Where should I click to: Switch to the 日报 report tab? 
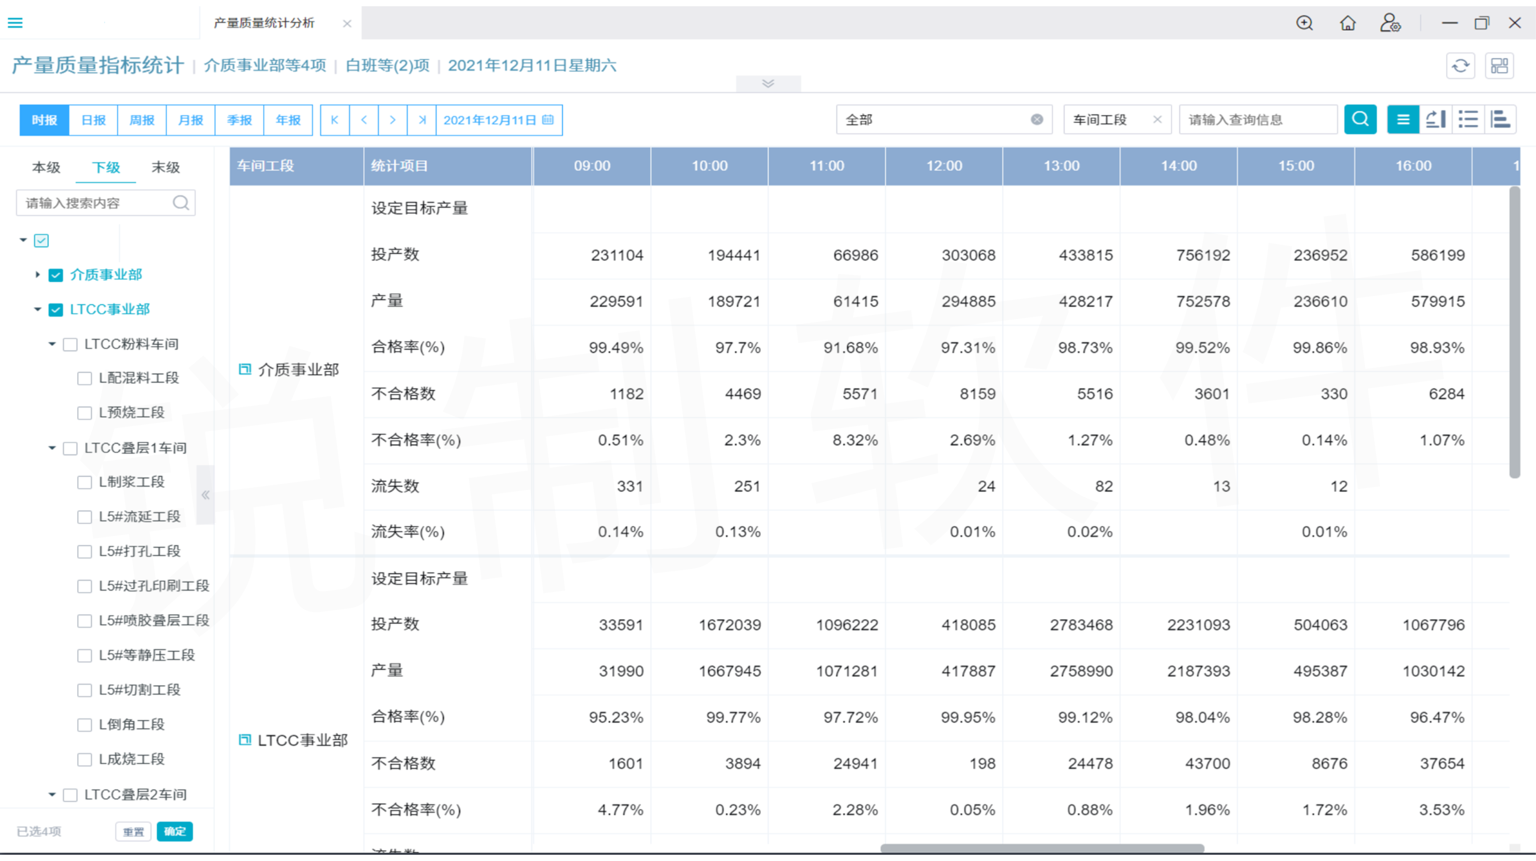(x=93, y=120)
